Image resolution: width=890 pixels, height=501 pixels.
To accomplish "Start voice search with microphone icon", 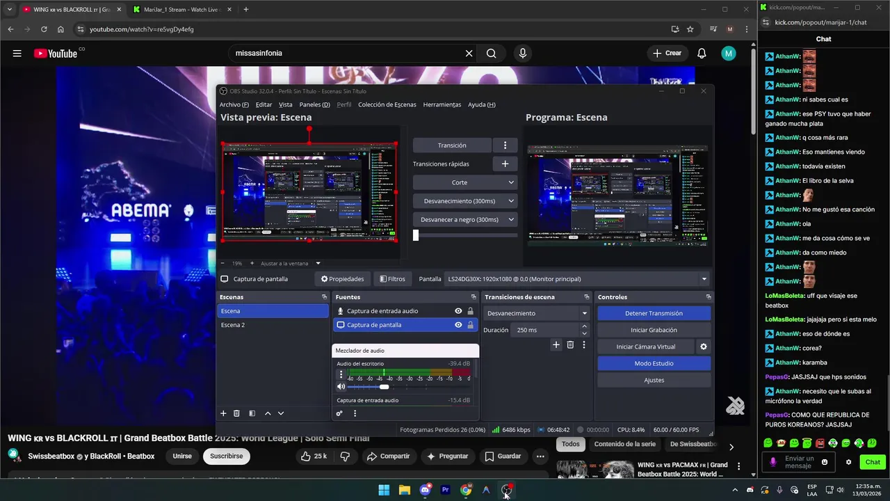I will pos(523,54).
